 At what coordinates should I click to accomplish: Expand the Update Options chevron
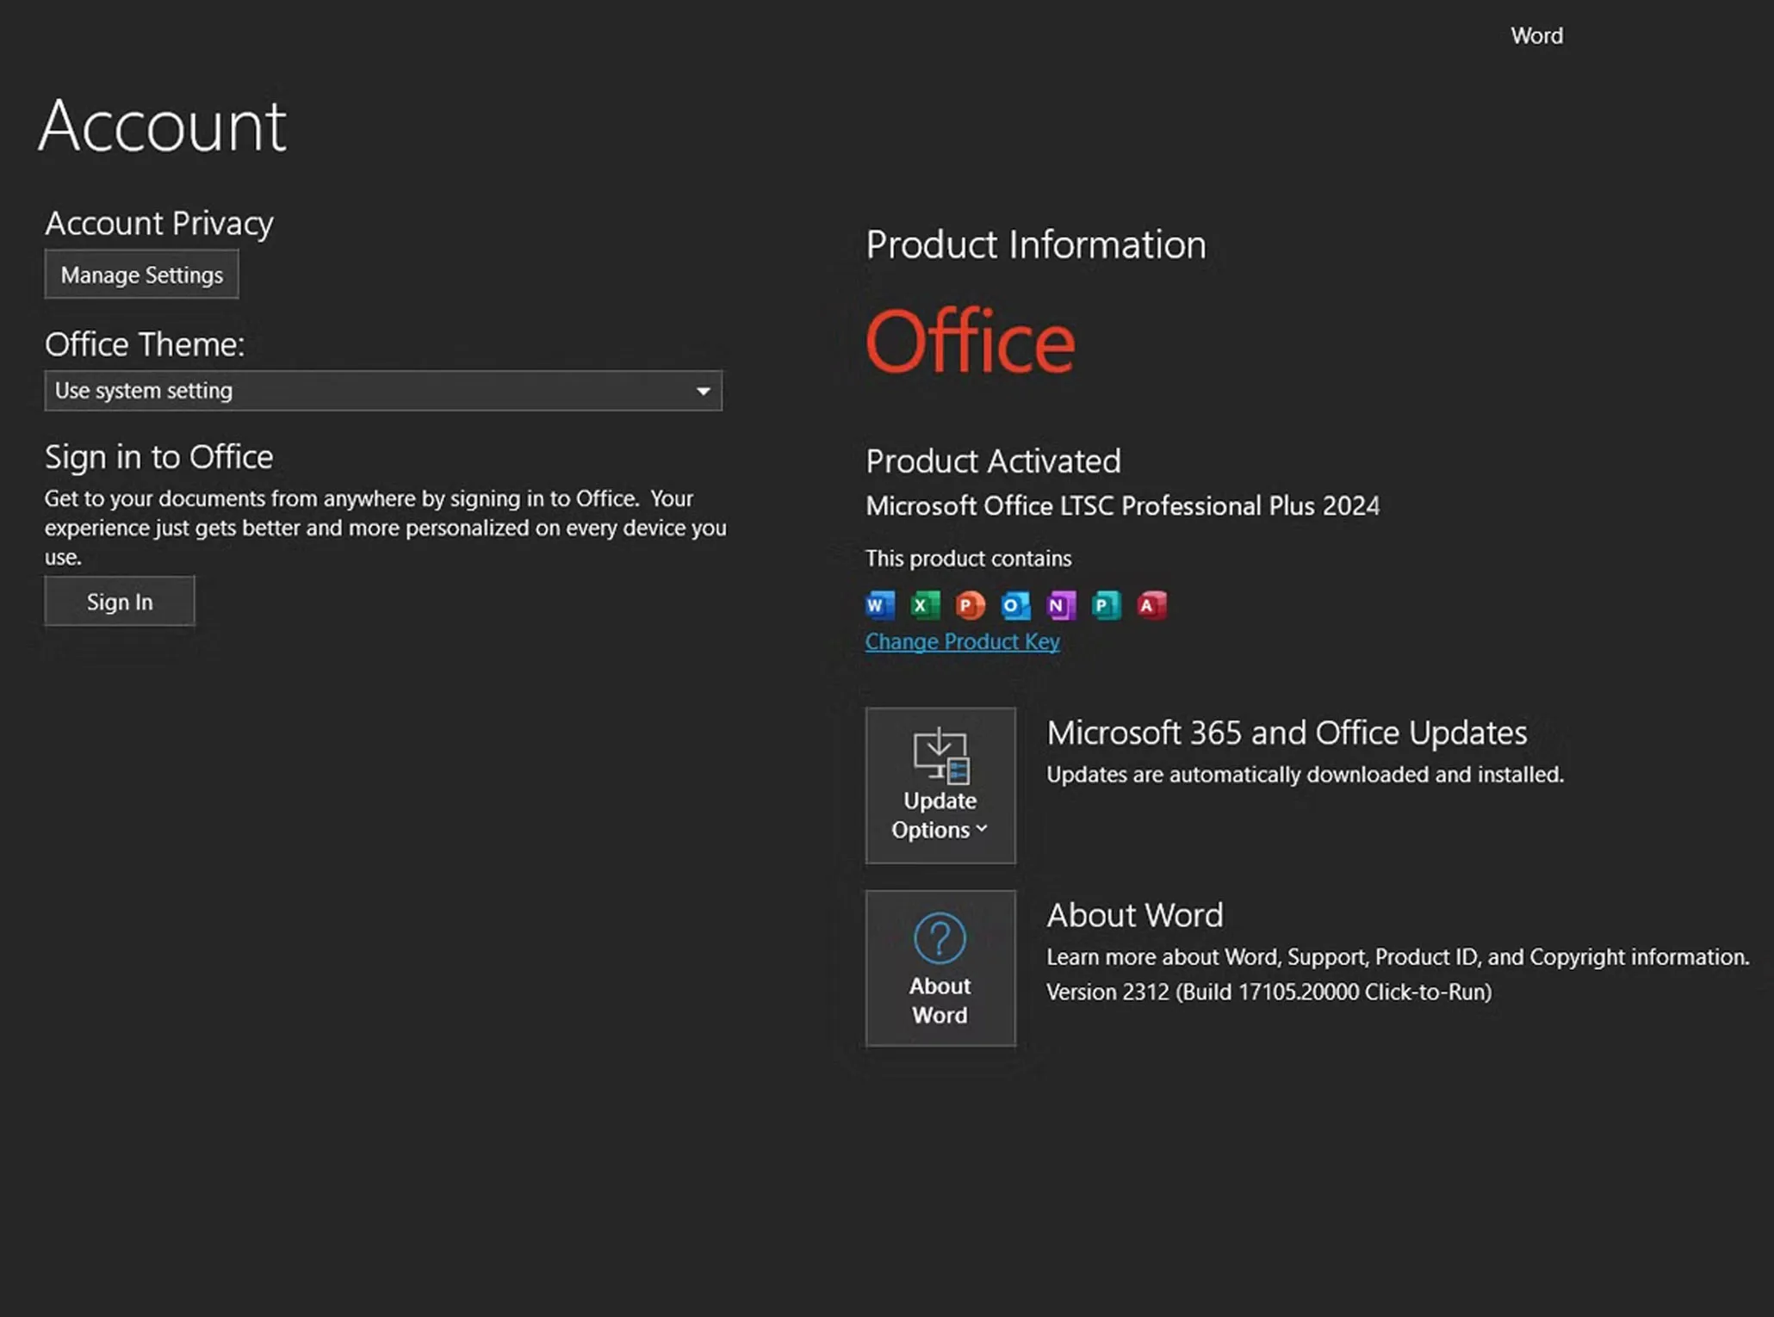coord(982,829)
